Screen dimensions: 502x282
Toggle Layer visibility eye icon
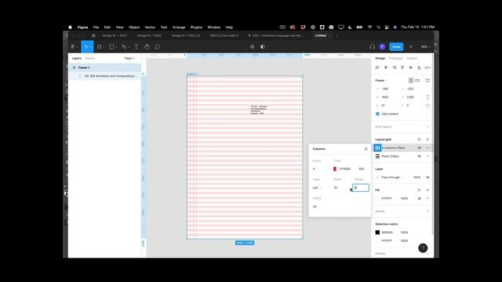click(427, 177)
